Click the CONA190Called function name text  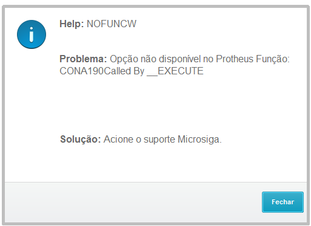click(95, 71)
